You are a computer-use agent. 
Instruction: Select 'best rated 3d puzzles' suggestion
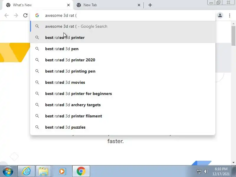(x=123, y=127)
